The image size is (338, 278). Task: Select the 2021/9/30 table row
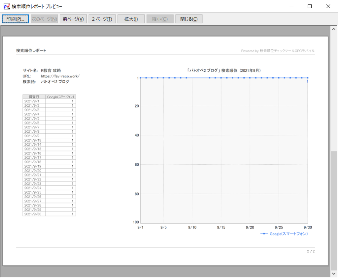click(x=49, y=214)
